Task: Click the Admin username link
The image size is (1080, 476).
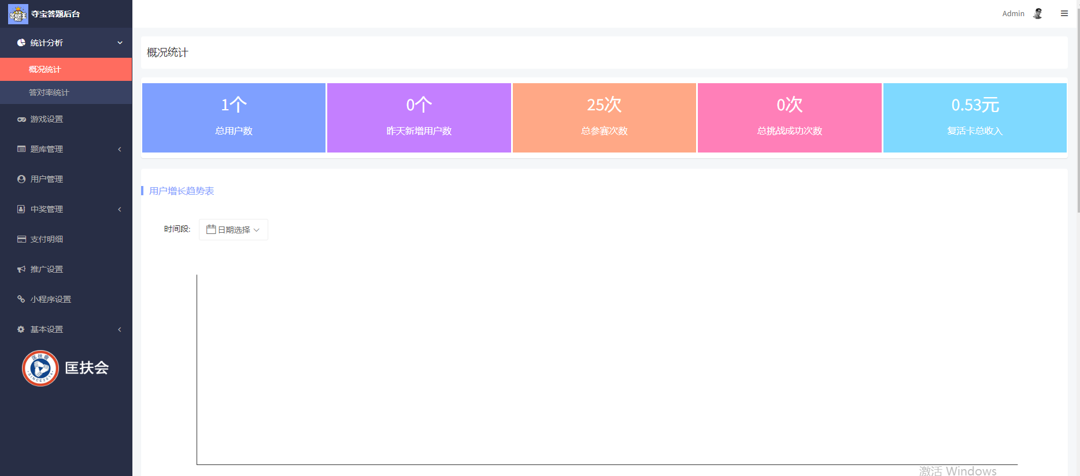Action: [x=1013, y=13]
